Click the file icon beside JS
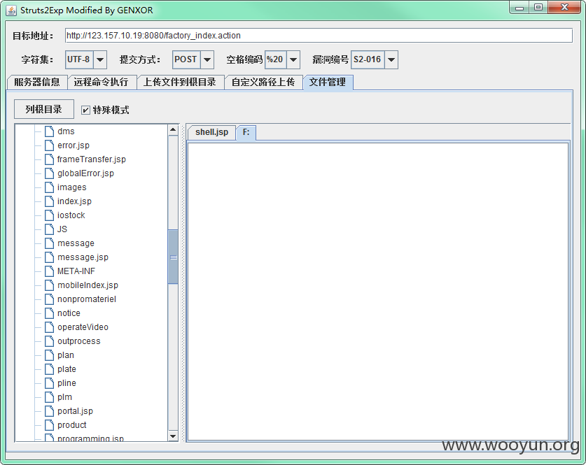The height and width of the screenshot is (465, 586). pos(49,229)
